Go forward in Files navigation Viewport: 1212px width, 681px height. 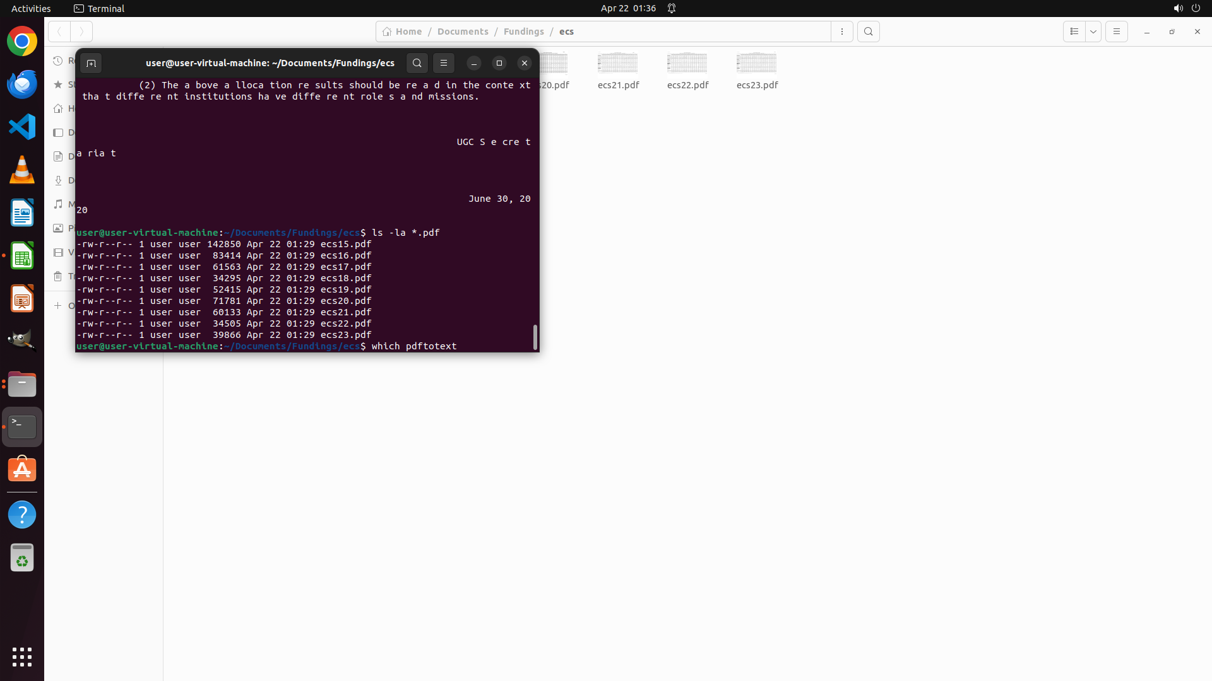(81, 32)
